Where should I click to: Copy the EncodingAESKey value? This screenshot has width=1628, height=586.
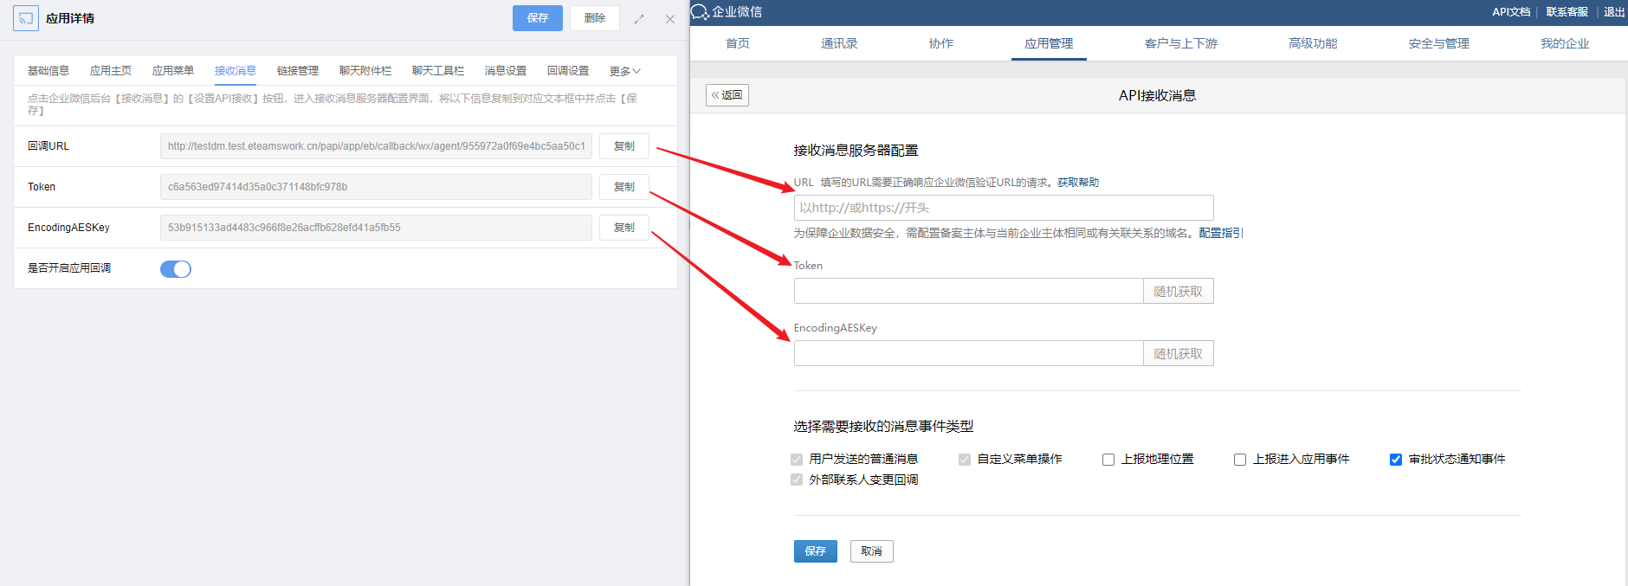pyautogui.click(x=624, y=228)
